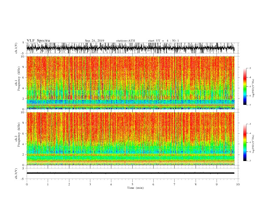The width and height of the screenshot is (268, 207).
Task: Click time axis tick label "1"
Action: coord(48,184)
